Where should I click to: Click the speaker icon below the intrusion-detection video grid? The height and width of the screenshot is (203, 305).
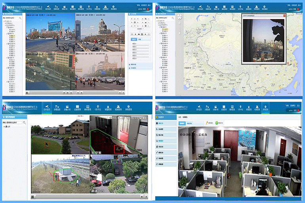pos(142,196)
